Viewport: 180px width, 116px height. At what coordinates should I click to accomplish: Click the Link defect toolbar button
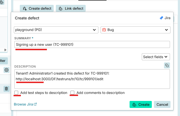(71, 8)
